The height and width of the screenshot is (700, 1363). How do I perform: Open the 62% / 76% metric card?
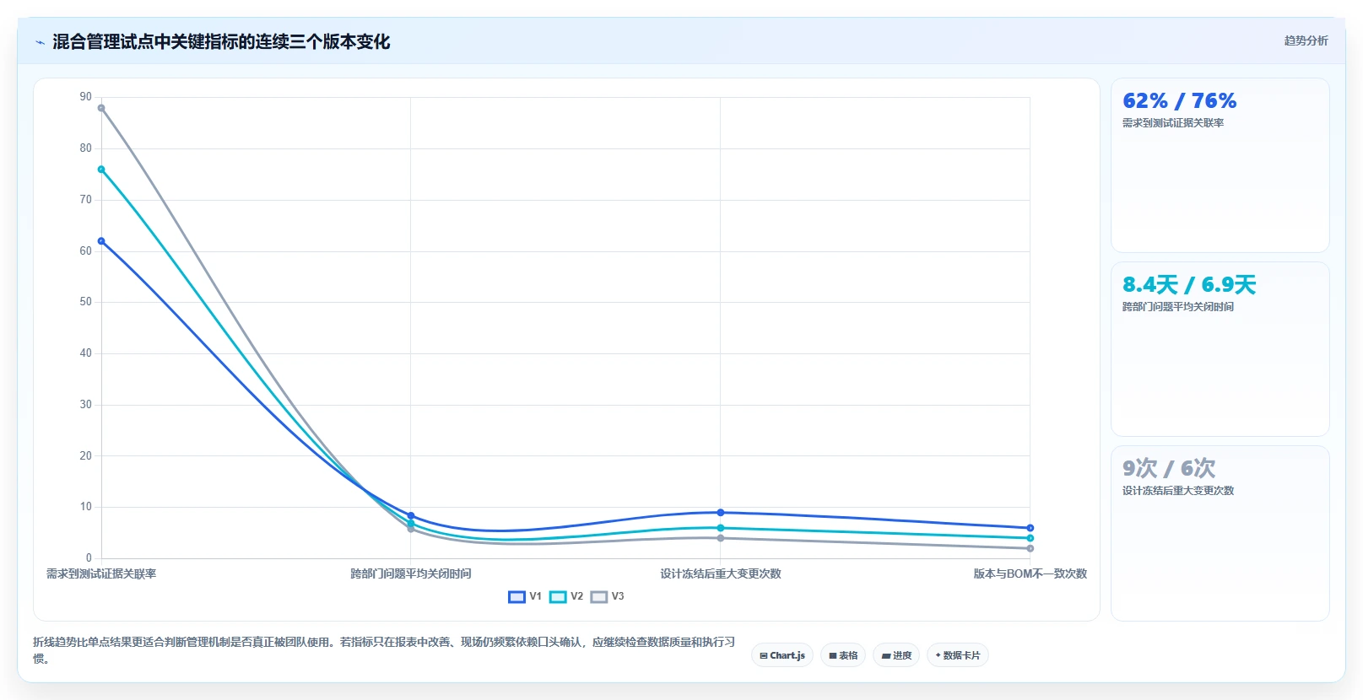coord(1220,165)
